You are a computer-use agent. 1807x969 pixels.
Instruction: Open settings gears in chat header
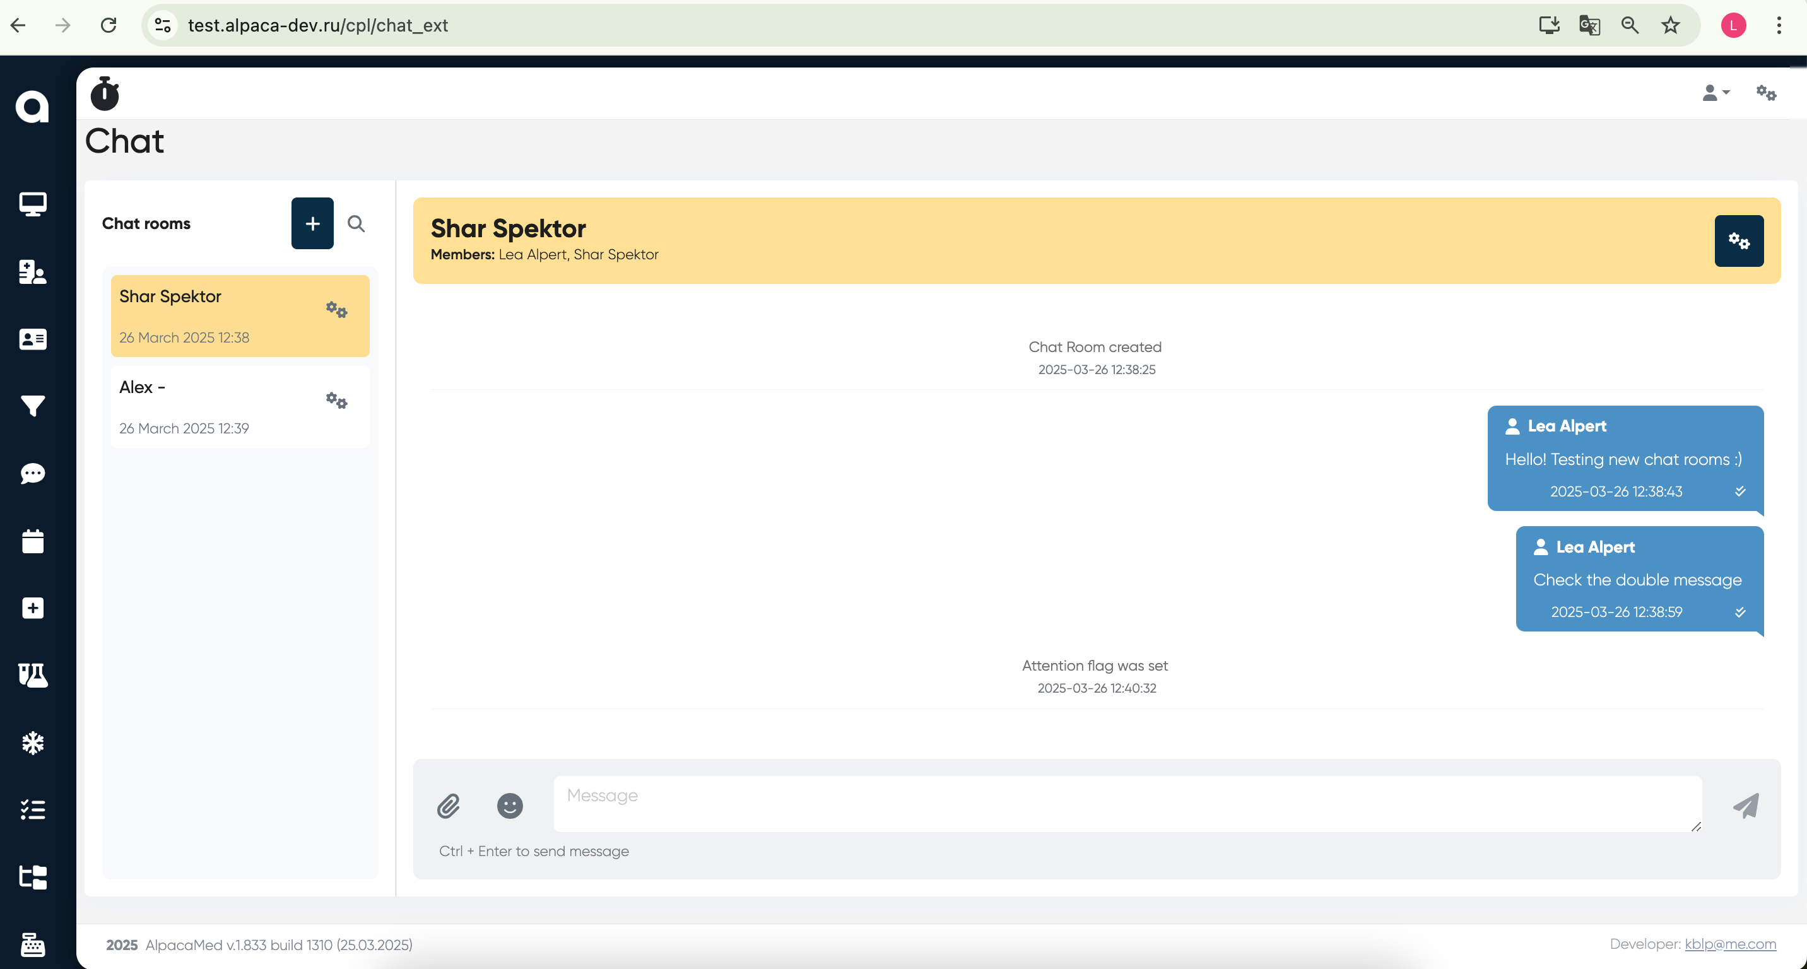[x=1738, y=241]
